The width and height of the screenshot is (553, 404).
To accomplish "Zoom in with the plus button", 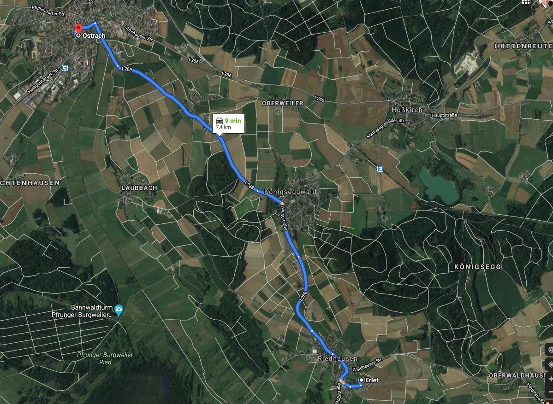I will coord(550,380).
